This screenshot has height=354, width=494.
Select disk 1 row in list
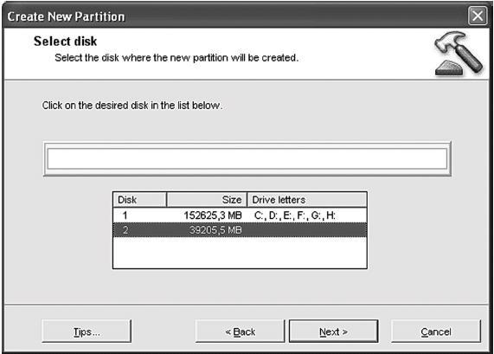coord(240,216)
